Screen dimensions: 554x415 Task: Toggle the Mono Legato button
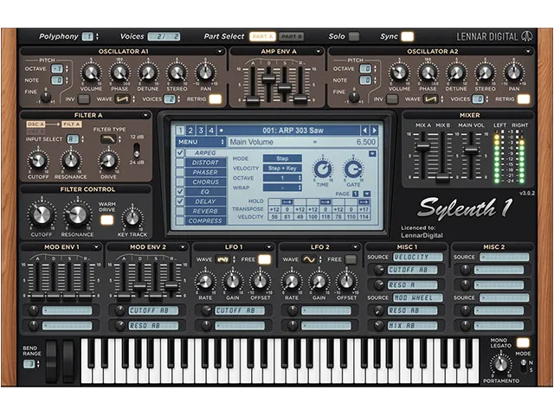[x=523, y=342]
